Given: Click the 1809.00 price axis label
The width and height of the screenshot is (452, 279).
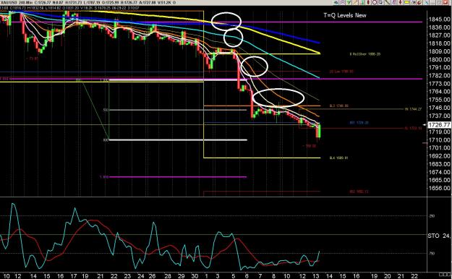Looking at the screenshot, I should [439, 51].
